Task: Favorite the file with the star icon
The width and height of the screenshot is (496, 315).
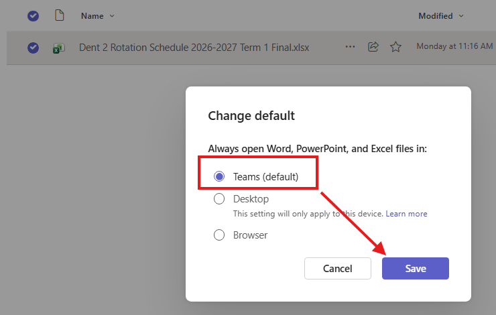Action: point(395,47)
